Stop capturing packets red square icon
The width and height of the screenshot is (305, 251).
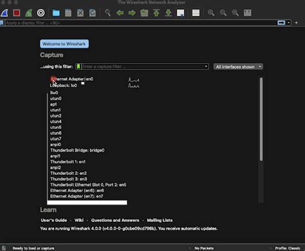(17, 13)
